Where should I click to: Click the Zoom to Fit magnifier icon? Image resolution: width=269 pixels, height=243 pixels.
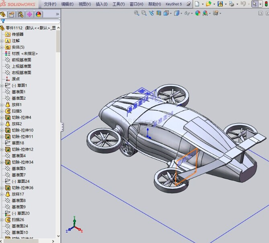tap(137, 13)
